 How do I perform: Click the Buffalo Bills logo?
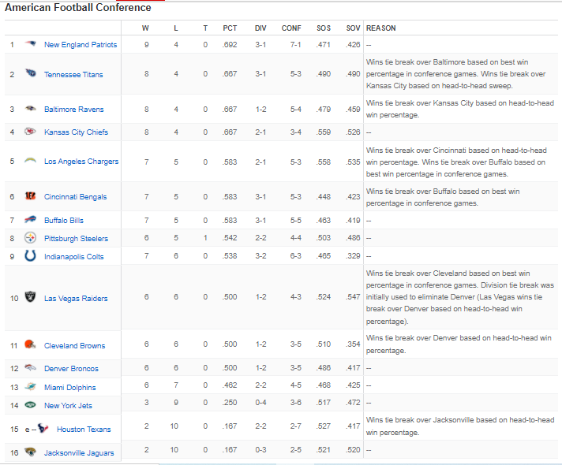(31, 219)
